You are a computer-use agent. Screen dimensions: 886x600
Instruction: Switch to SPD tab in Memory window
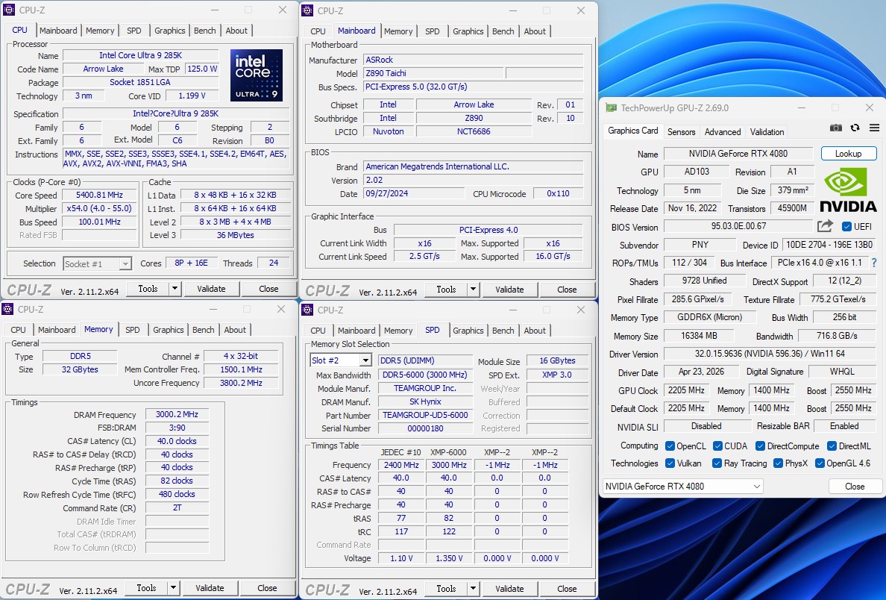click(132, 330)
